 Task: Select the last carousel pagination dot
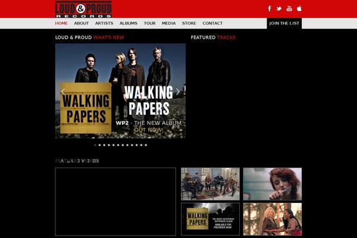(x=146, y=145)
